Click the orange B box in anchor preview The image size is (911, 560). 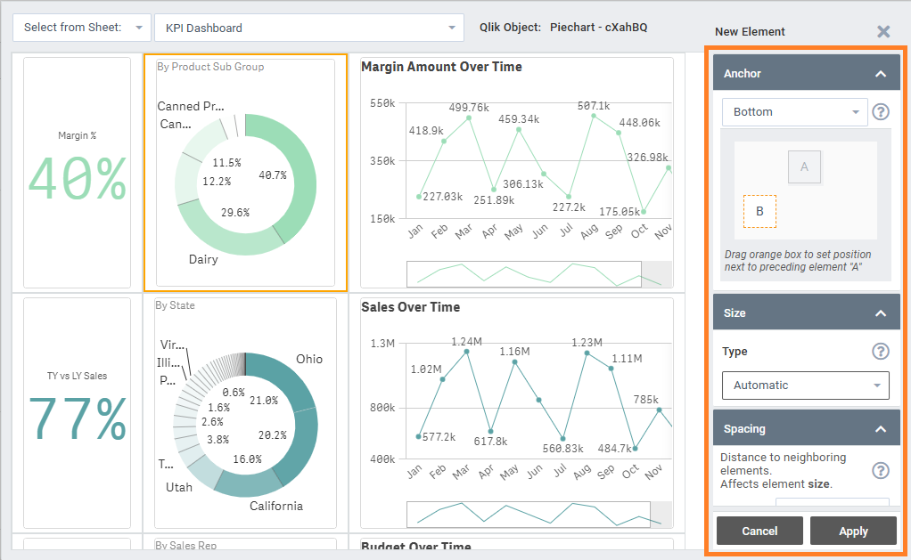coord(759,211)
